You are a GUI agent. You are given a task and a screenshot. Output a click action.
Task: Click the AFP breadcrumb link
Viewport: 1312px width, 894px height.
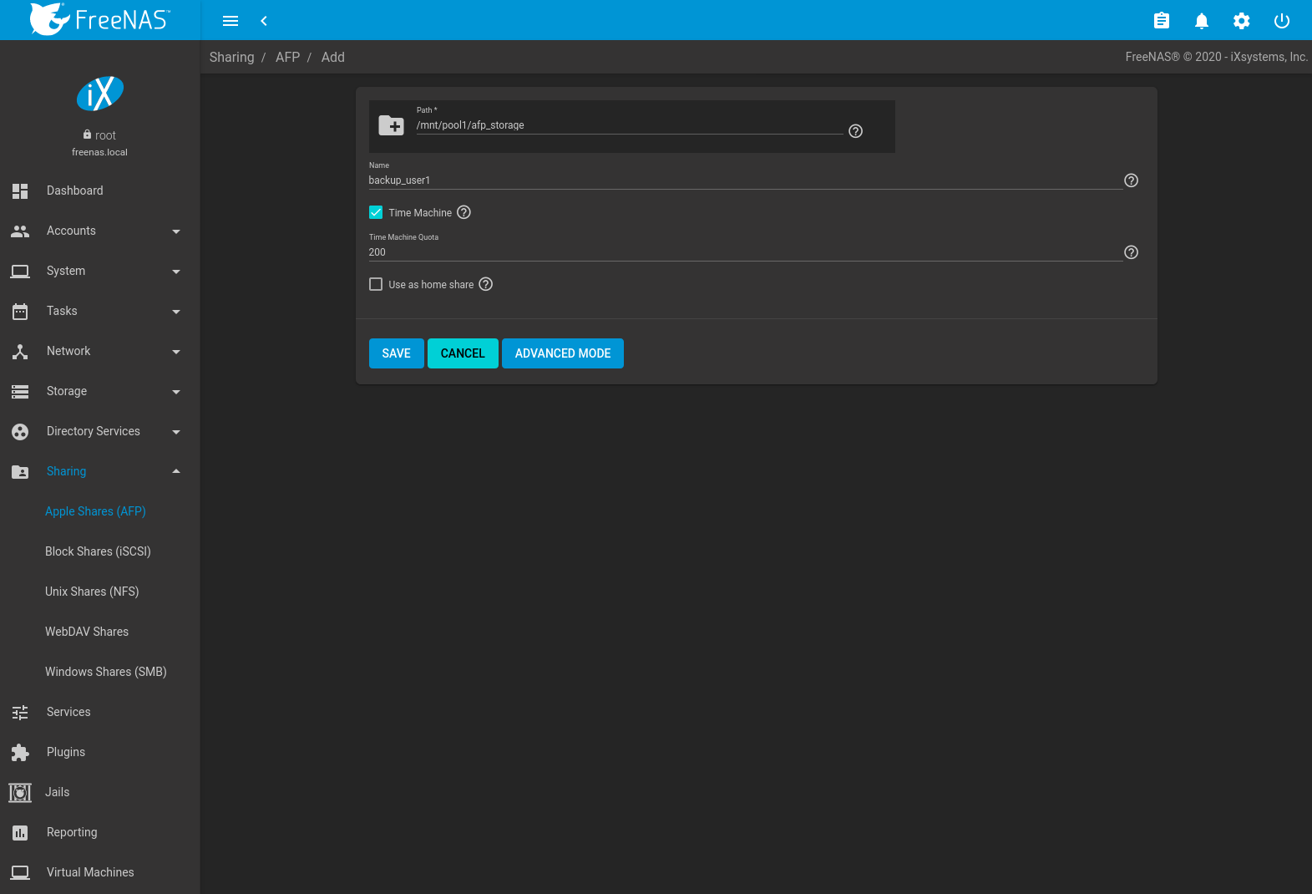pos(287,57)
